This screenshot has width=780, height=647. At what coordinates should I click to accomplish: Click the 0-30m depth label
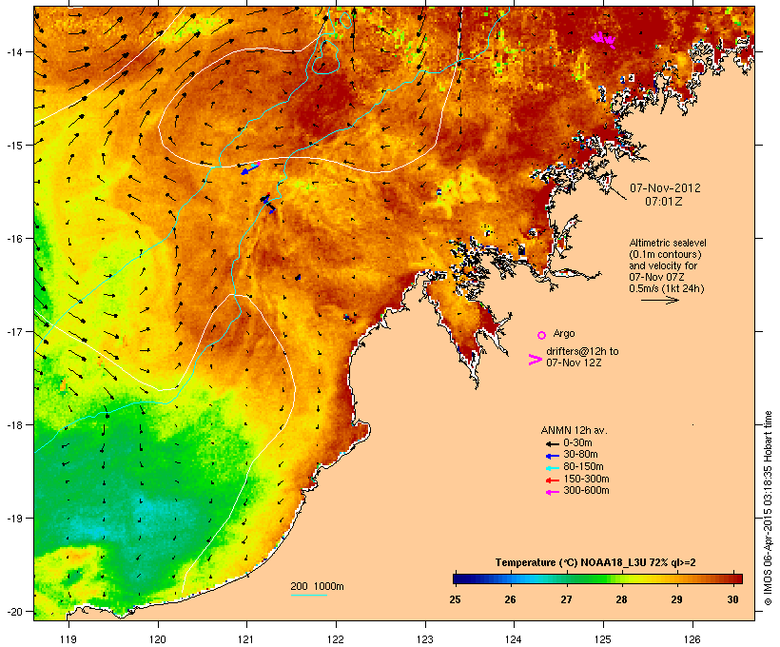[x=577, y=443]
